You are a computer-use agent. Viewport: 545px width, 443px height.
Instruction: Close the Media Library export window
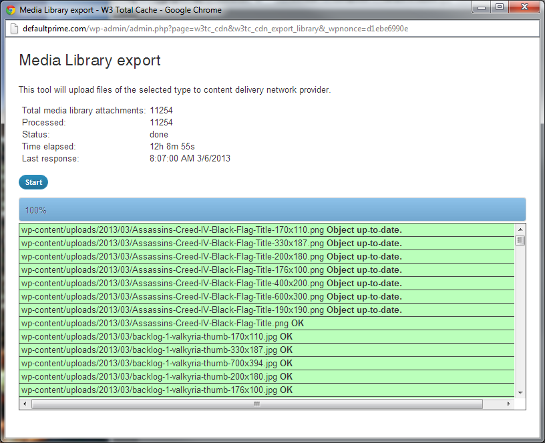[x=524, y=7]
